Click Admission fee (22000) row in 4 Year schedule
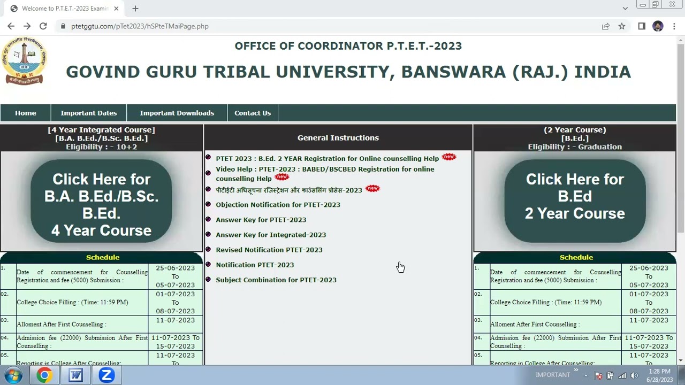The image size is (685, 385). [x=101, y=342]
